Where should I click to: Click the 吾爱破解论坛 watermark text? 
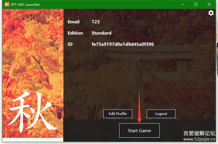tap(199, 133)
